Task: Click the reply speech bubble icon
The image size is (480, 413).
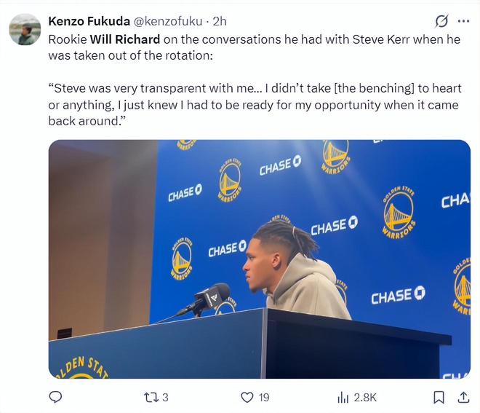Action: tap(55, 397)
